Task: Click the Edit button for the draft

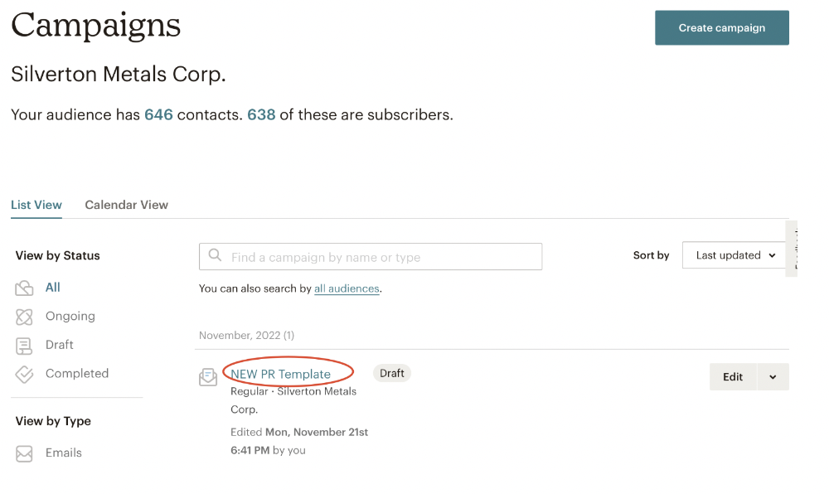Action: [732, 377]
